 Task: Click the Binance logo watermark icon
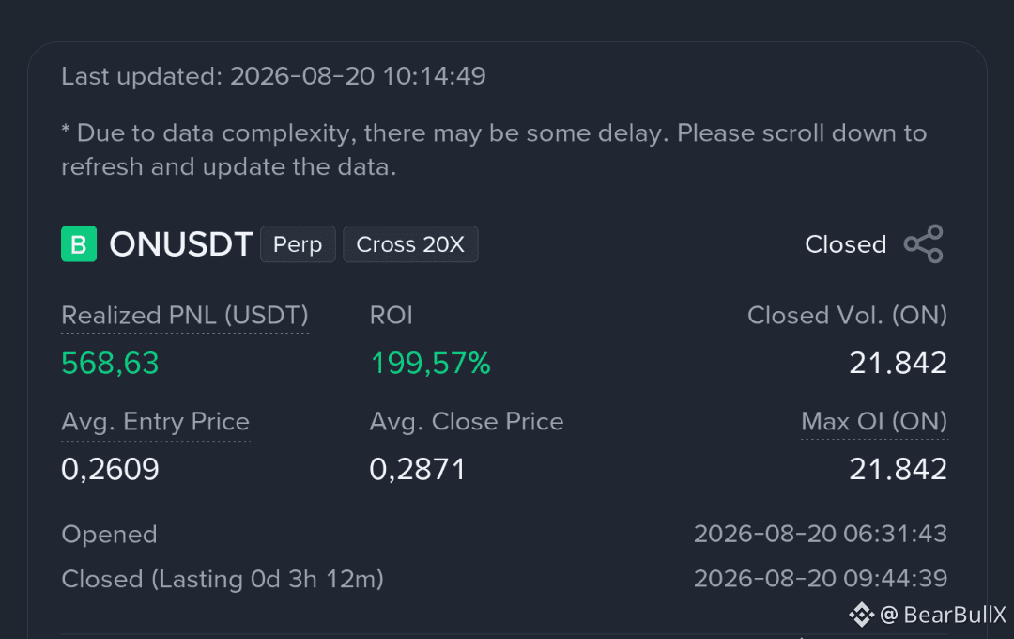[861, 615]
